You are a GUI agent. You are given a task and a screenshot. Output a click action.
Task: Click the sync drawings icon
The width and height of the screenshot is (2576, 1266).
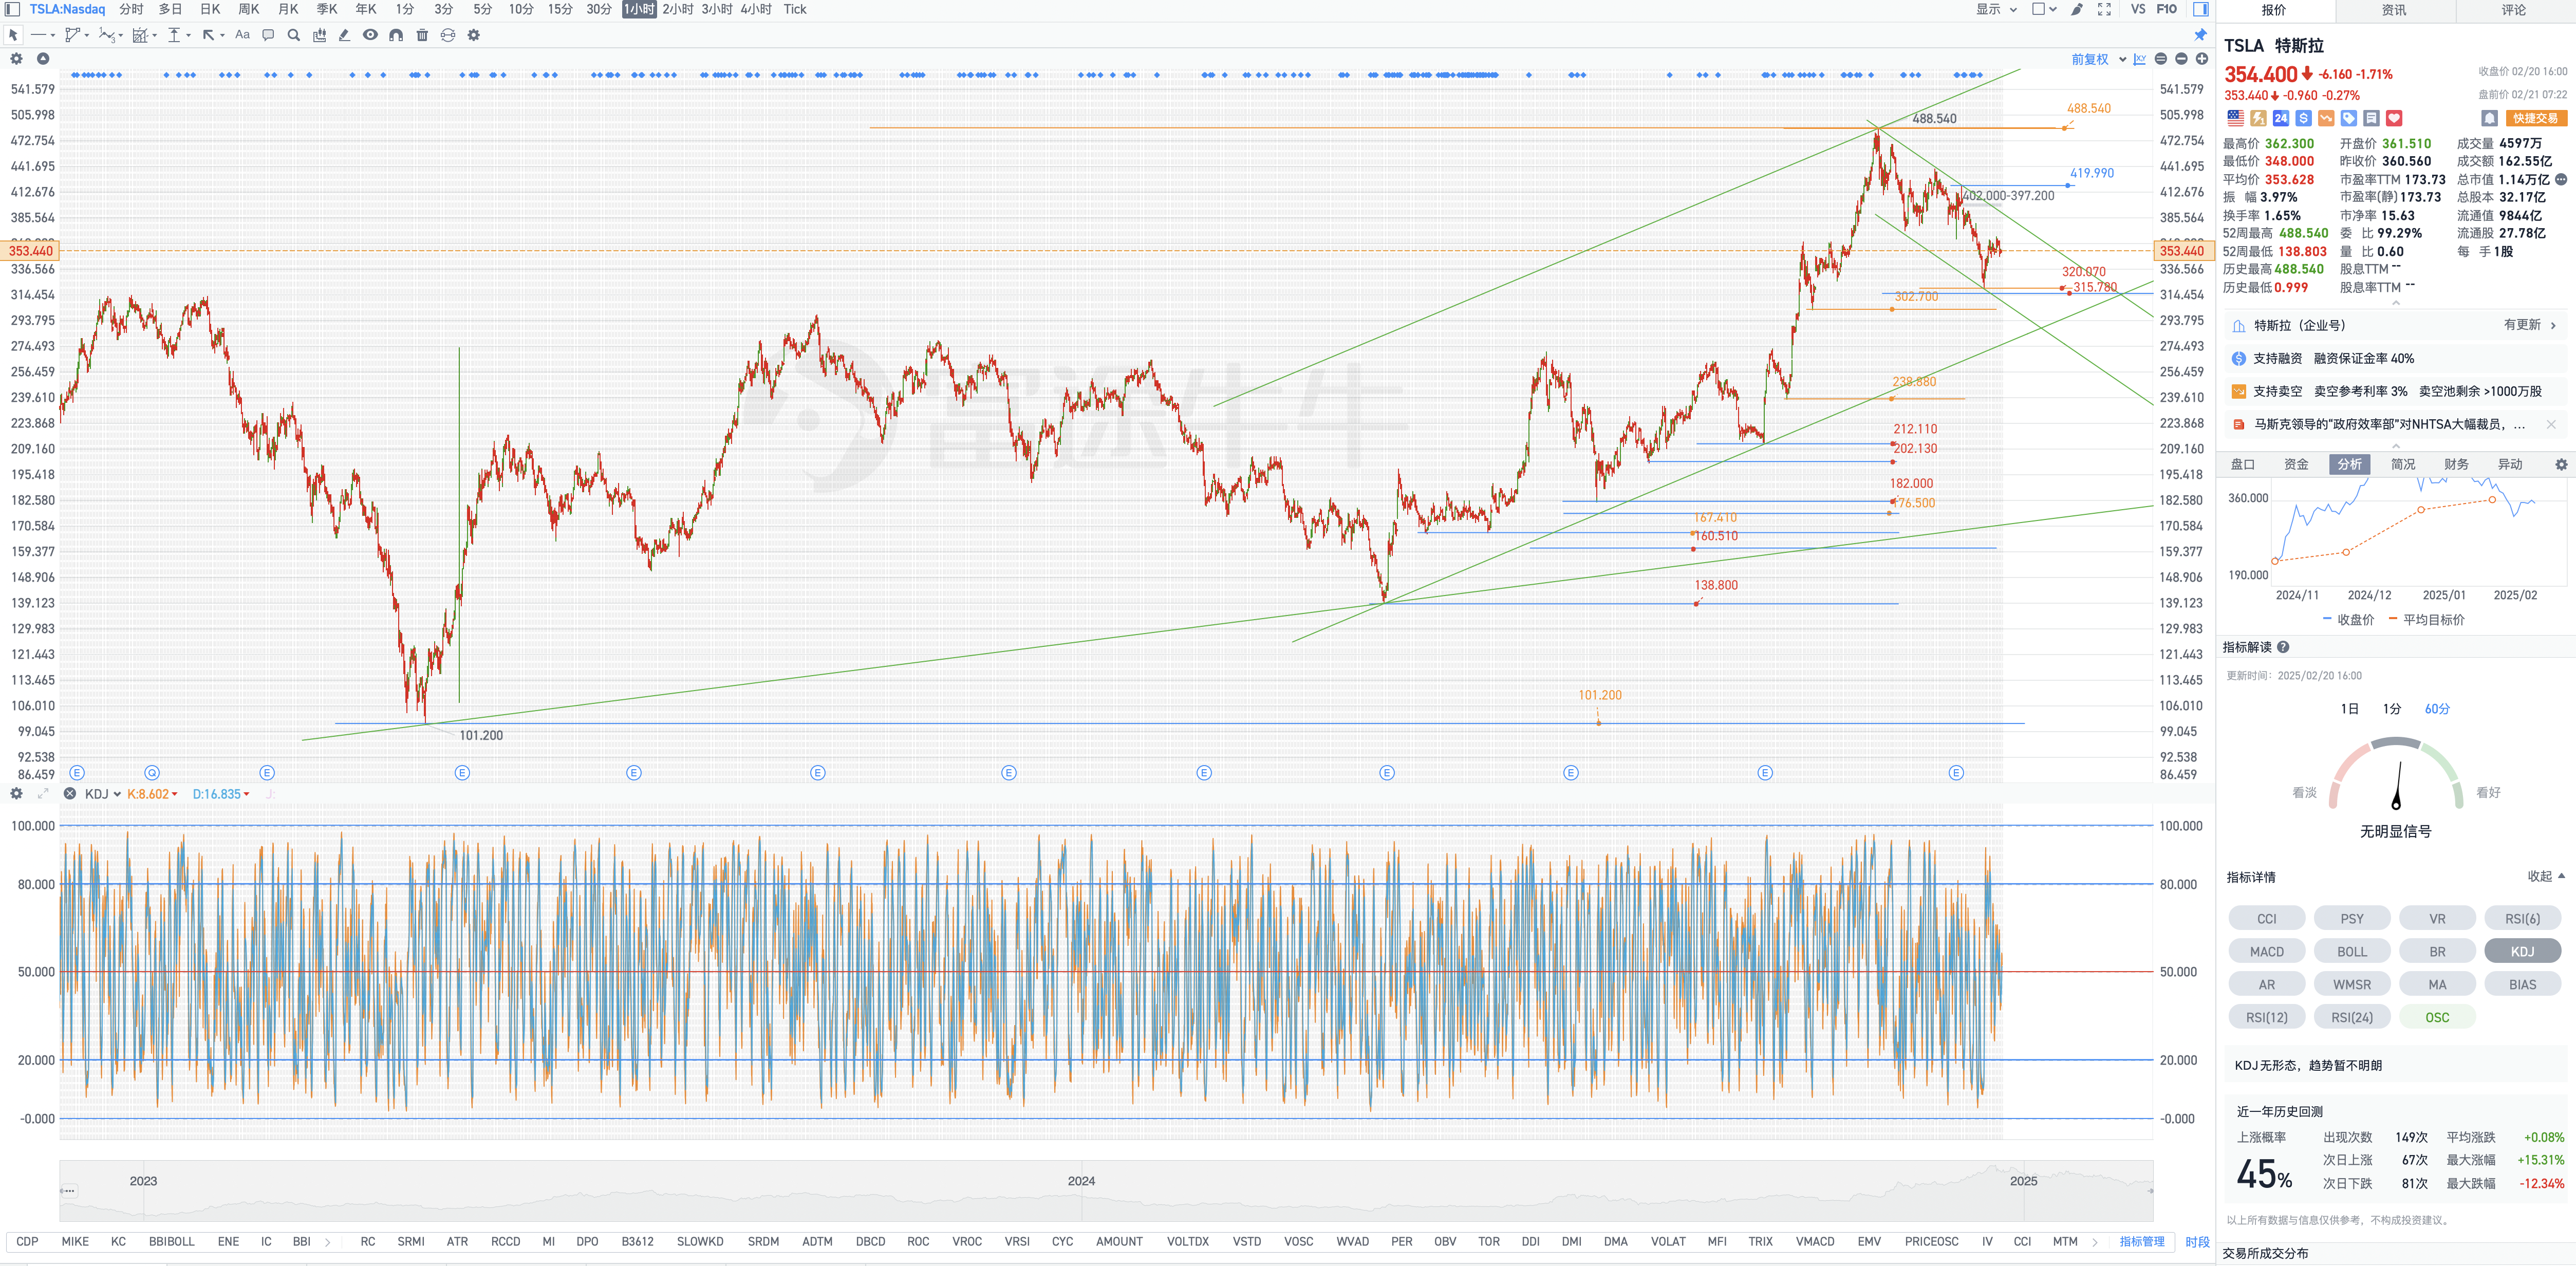point(448,35)
